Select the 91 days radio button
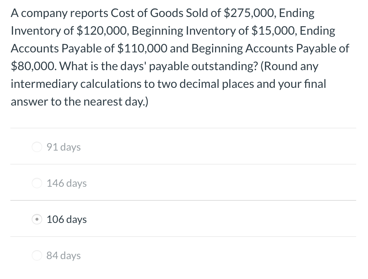Viewport: 368px width, 279px height. pos(37,147)
